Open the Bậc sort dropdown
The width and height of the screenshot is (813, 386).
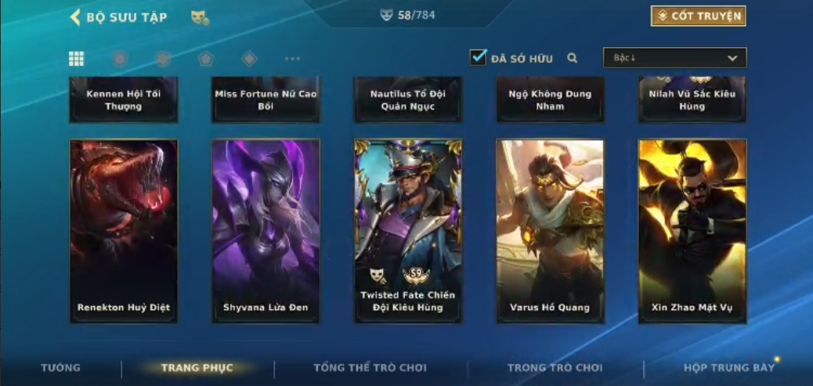click(x=674, y=58)
